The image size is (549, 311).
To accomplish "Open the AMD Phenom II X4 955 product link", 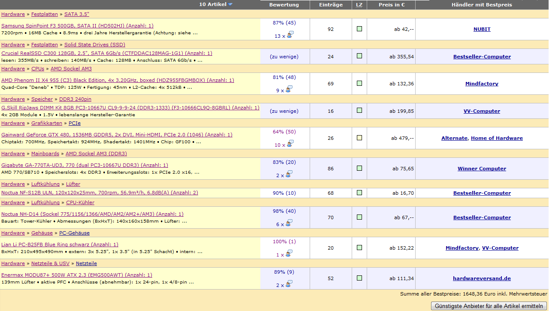I will (118, 80).
